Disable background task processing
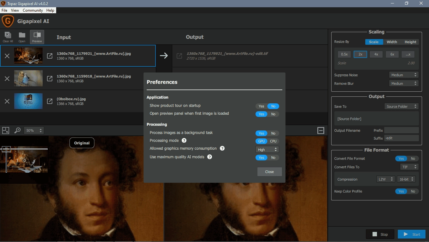 (273, 133)
